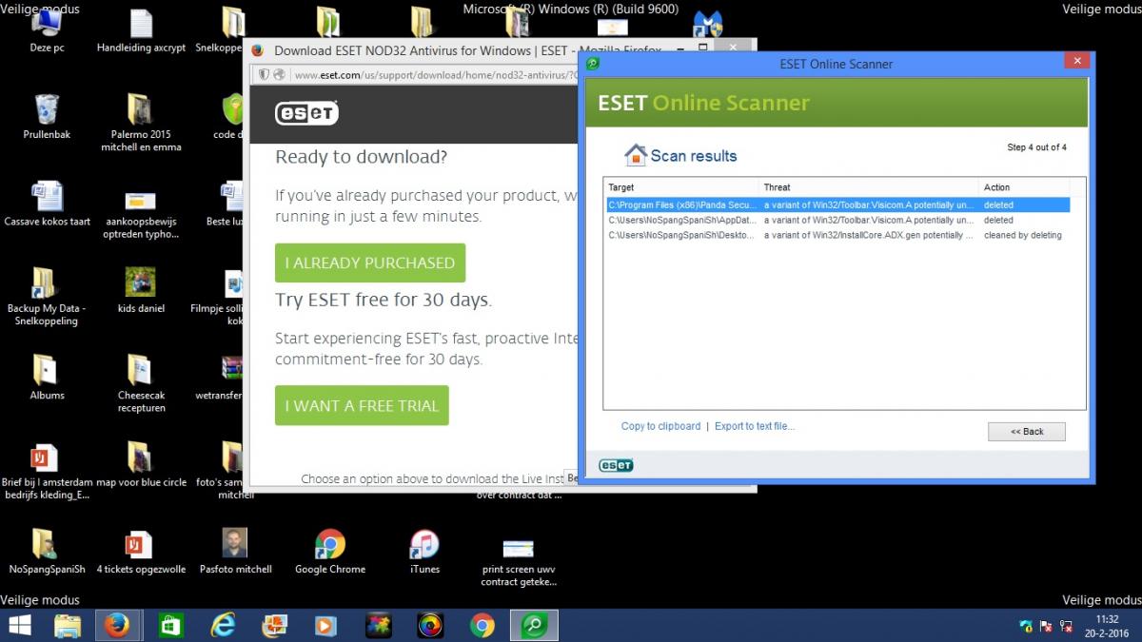Open the Action Center flag tray icon
The image size is (1142, 642).
pyautogui.click(x=1046, y=626)
